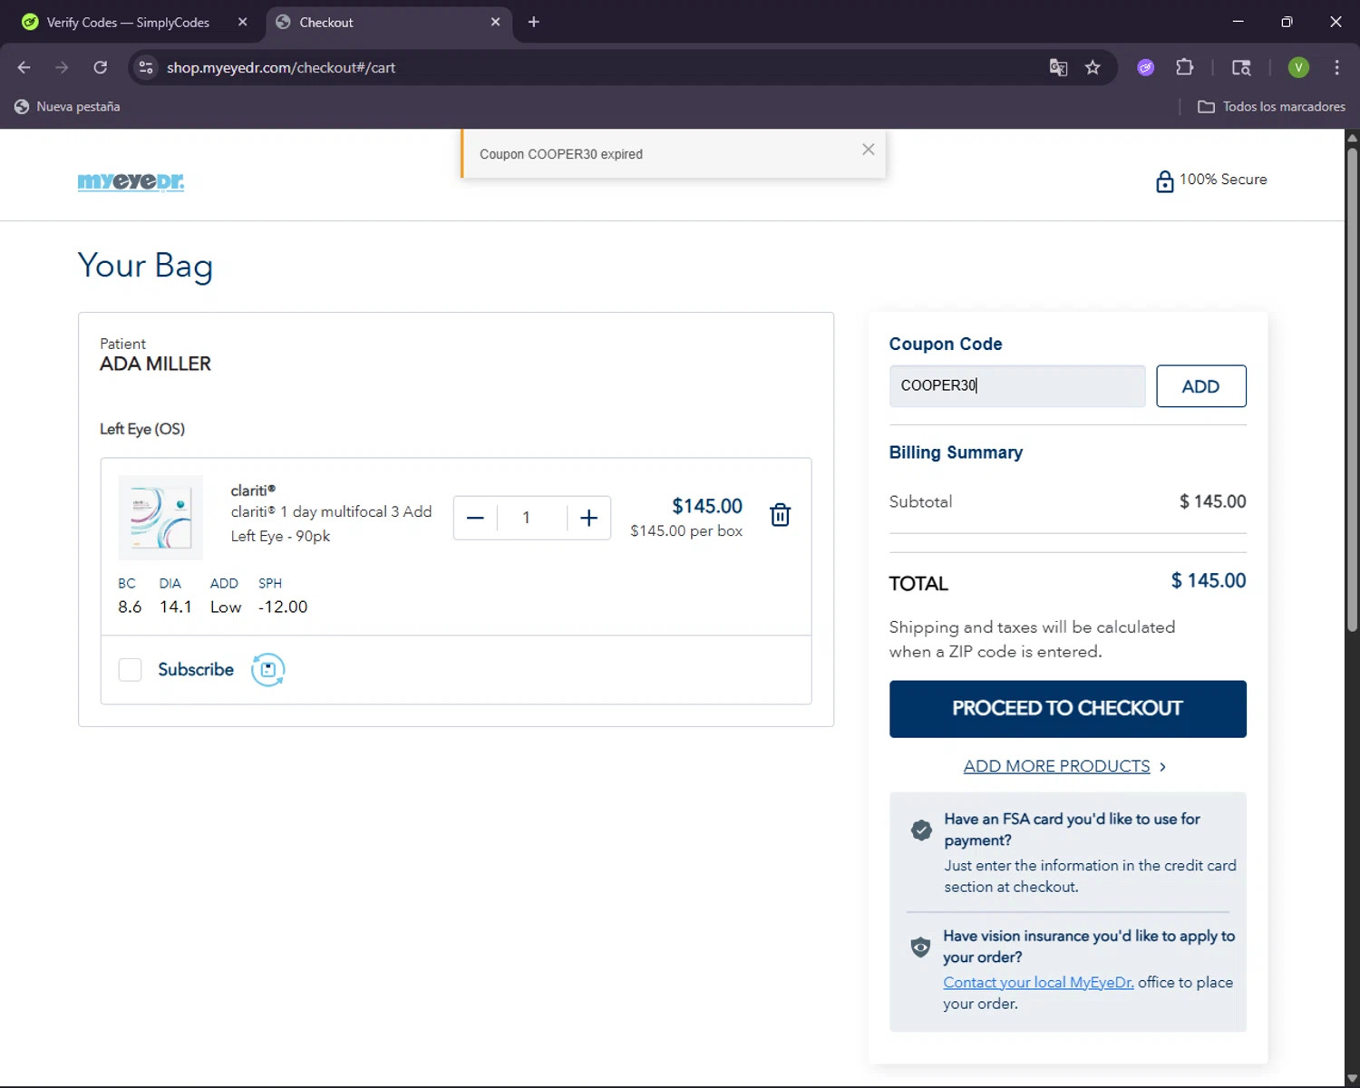This screenshot has height=1088, width=1360.
Task: Increase quantity with plus button
Action: tap(588, 518)
